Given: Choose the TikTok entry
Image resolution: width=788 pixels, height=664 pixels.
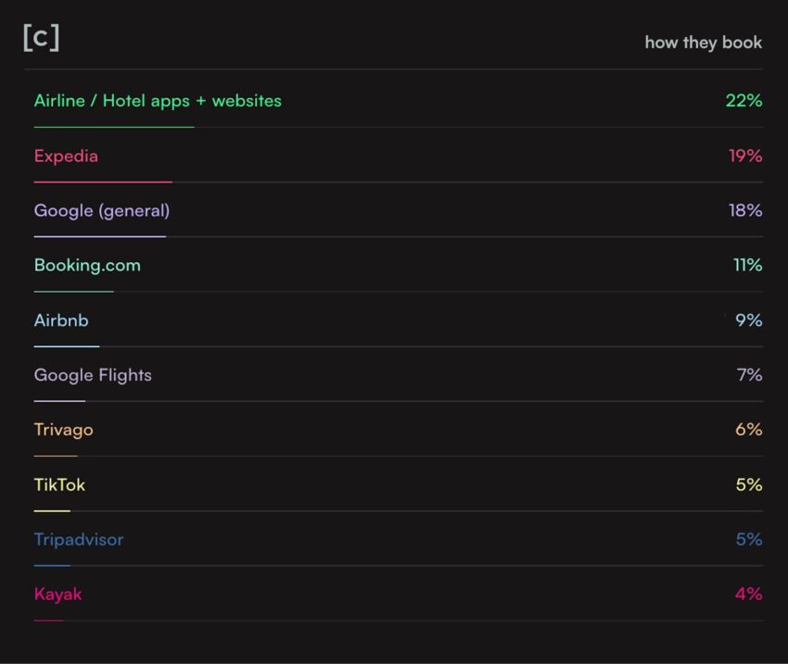Looking at the screenshot, I should tap(59, 484).
